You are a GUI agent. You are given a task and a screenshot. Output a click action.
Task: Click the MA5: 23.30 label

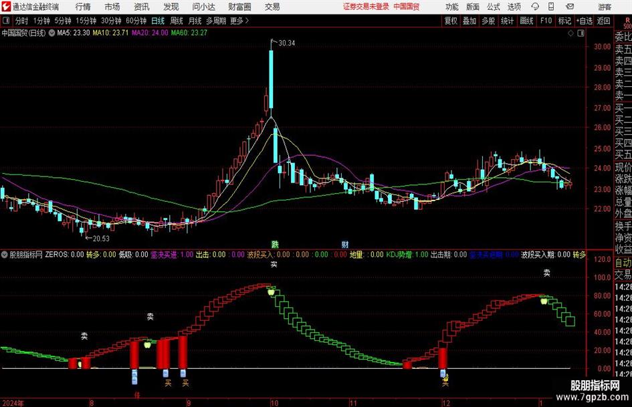pyautogui.click(x=74, y=33)
